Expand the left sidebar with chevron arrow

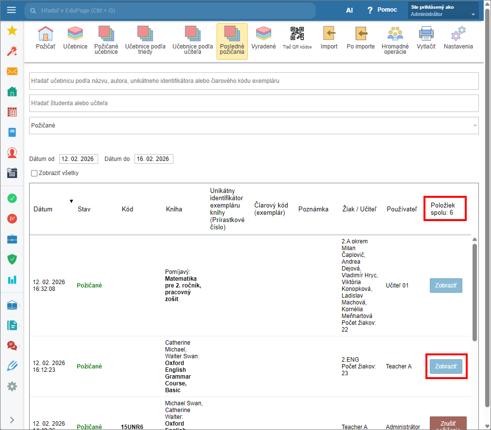click(12, 420)
